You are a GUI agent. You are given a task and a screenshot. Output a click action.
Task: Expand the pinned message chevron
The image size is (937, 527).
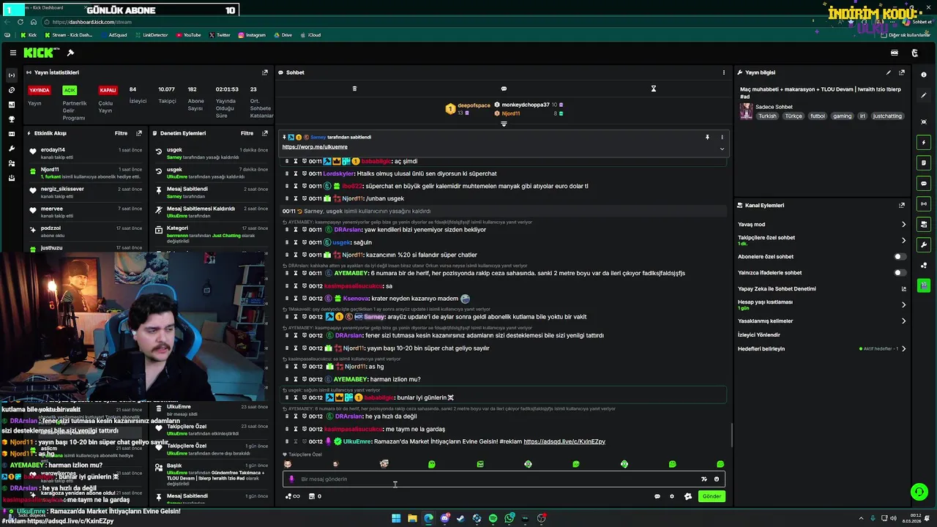coord(722,149)
